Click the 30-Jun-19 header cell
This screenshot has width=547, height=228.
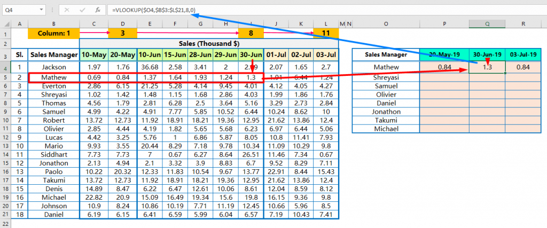(x=487, y=55)
